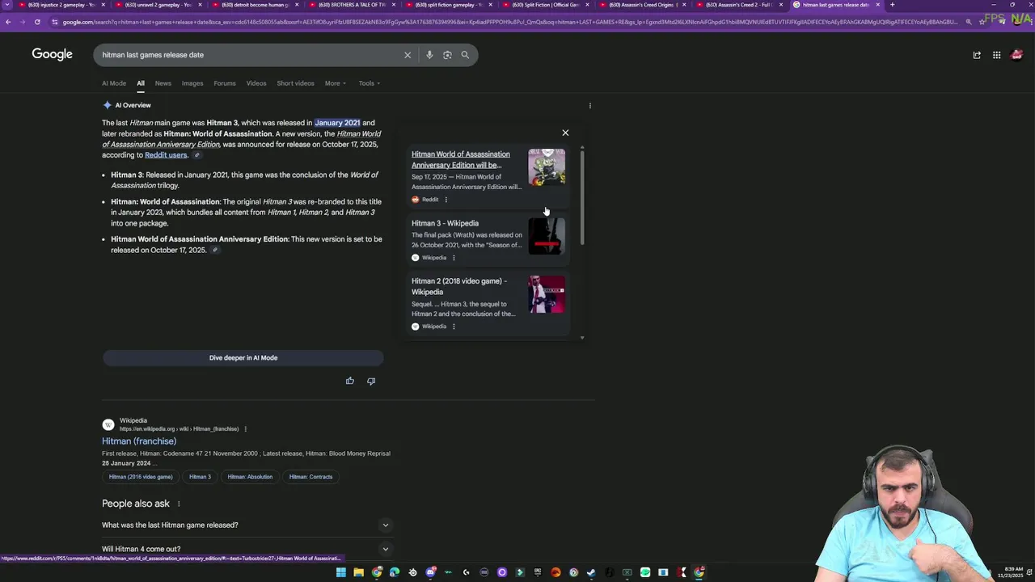This screenshot has width=1035, height=582.
Task: Open the More dropdown in search filters
Action: 335,83
